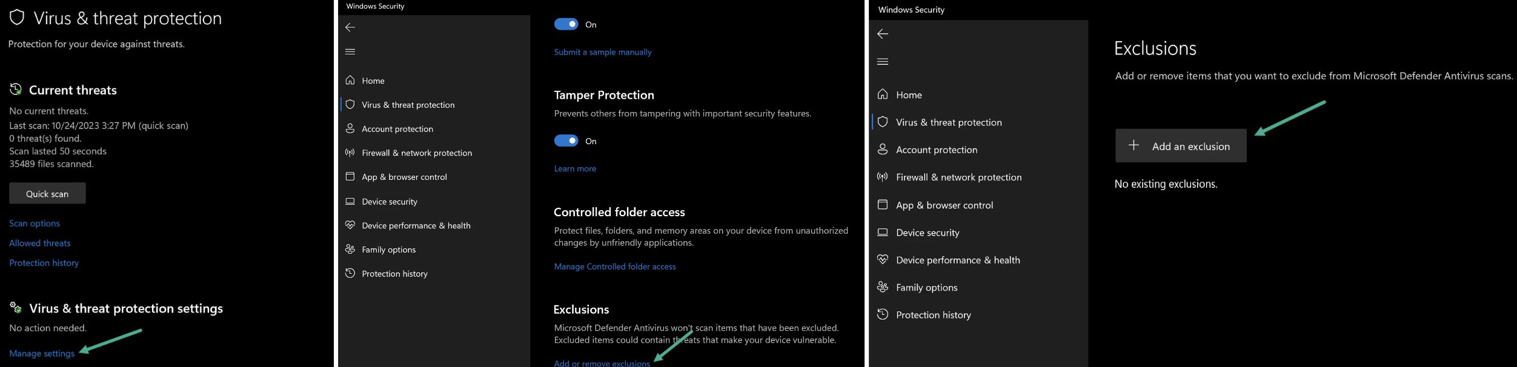The height and width of the screenshot is (367, 1517).
Task: Click the Current threats refresh-shield icon
Action: click(x=16, y=90)
